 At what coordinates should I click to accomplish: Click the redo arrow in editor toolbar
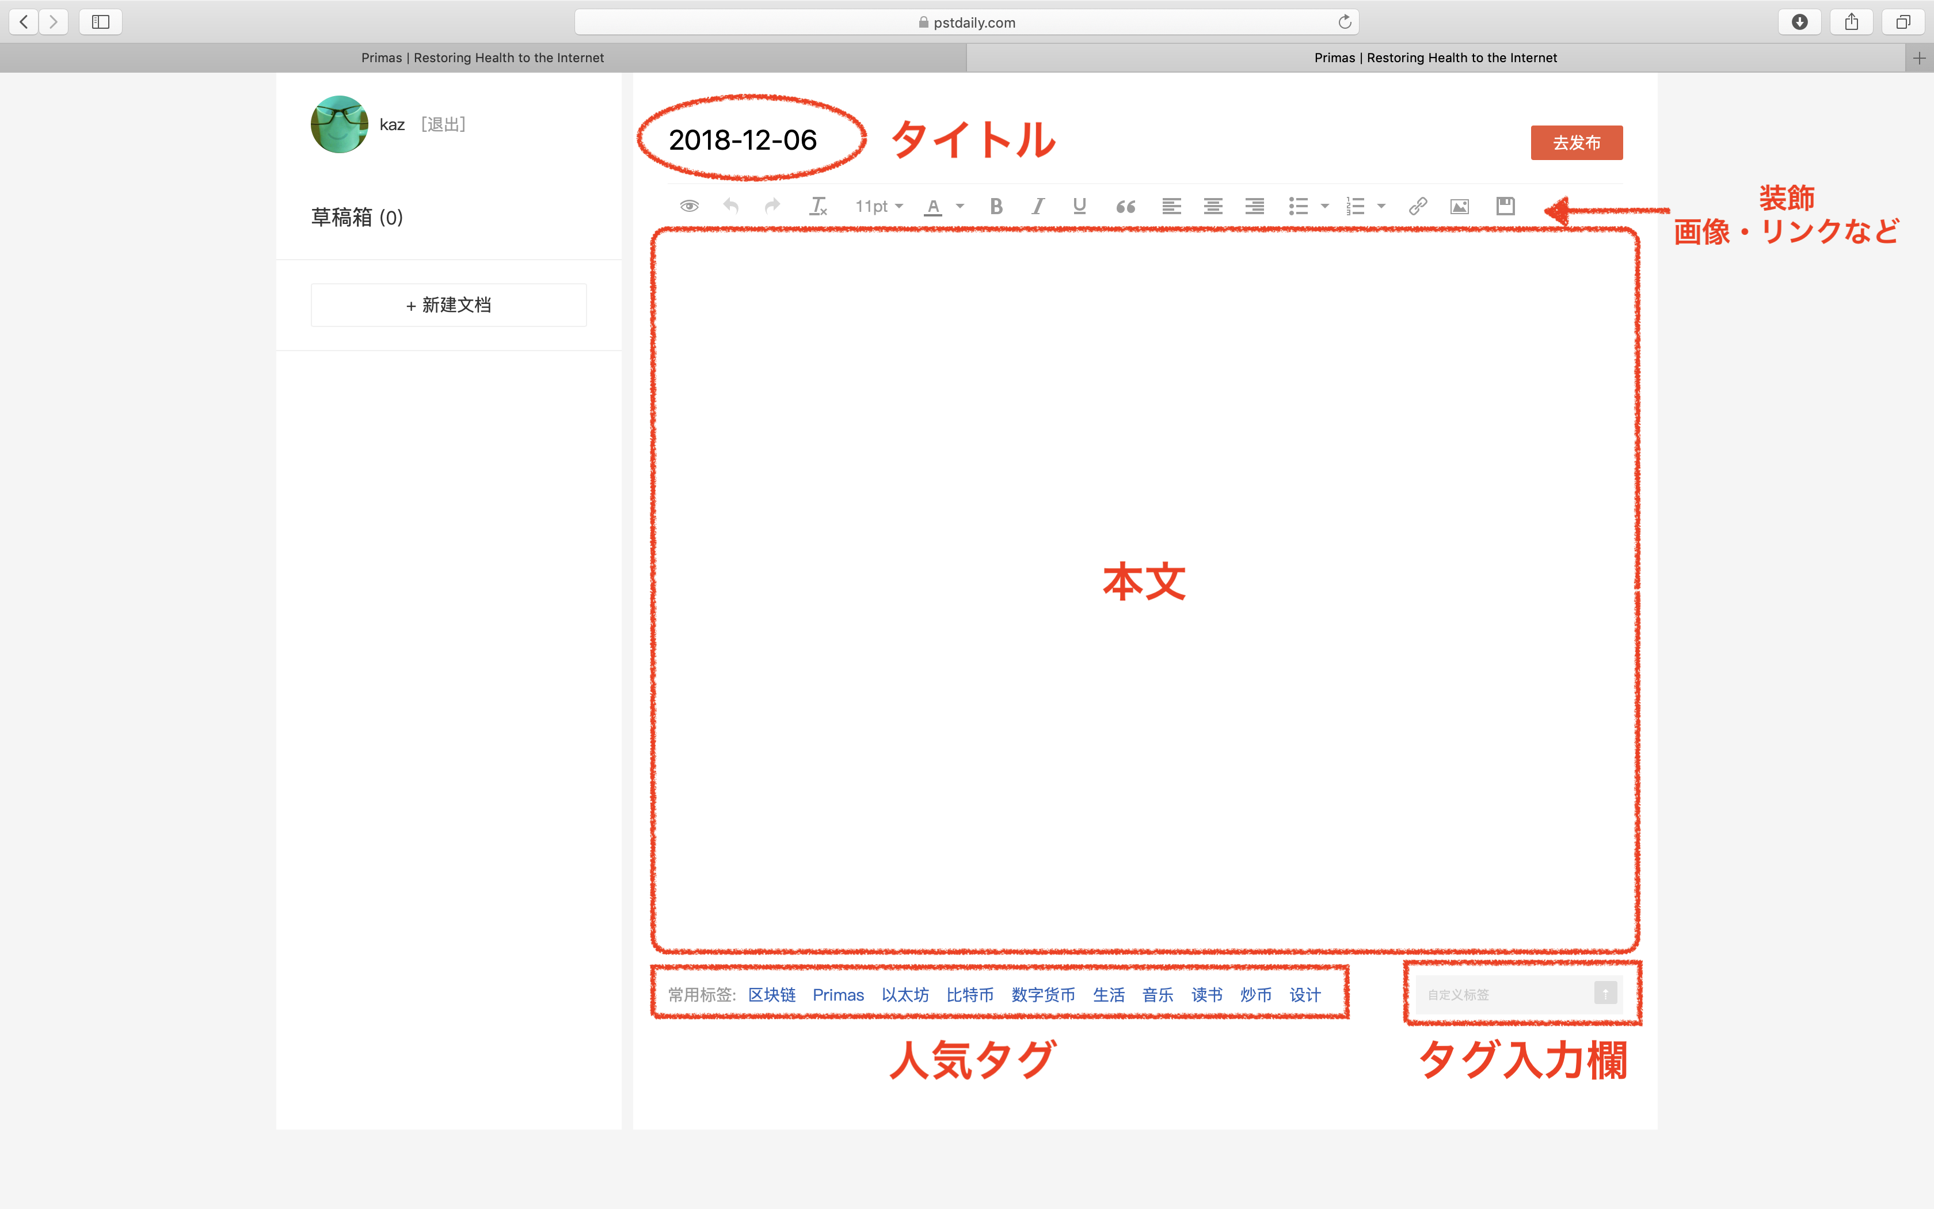pyautogui.click(x=772, y=206)
